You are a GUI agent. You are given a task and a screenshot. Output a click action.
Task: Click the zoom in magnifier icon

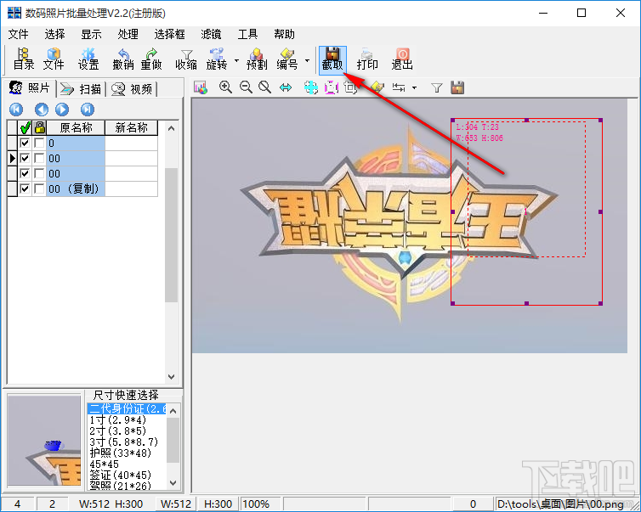coord(225,87)
